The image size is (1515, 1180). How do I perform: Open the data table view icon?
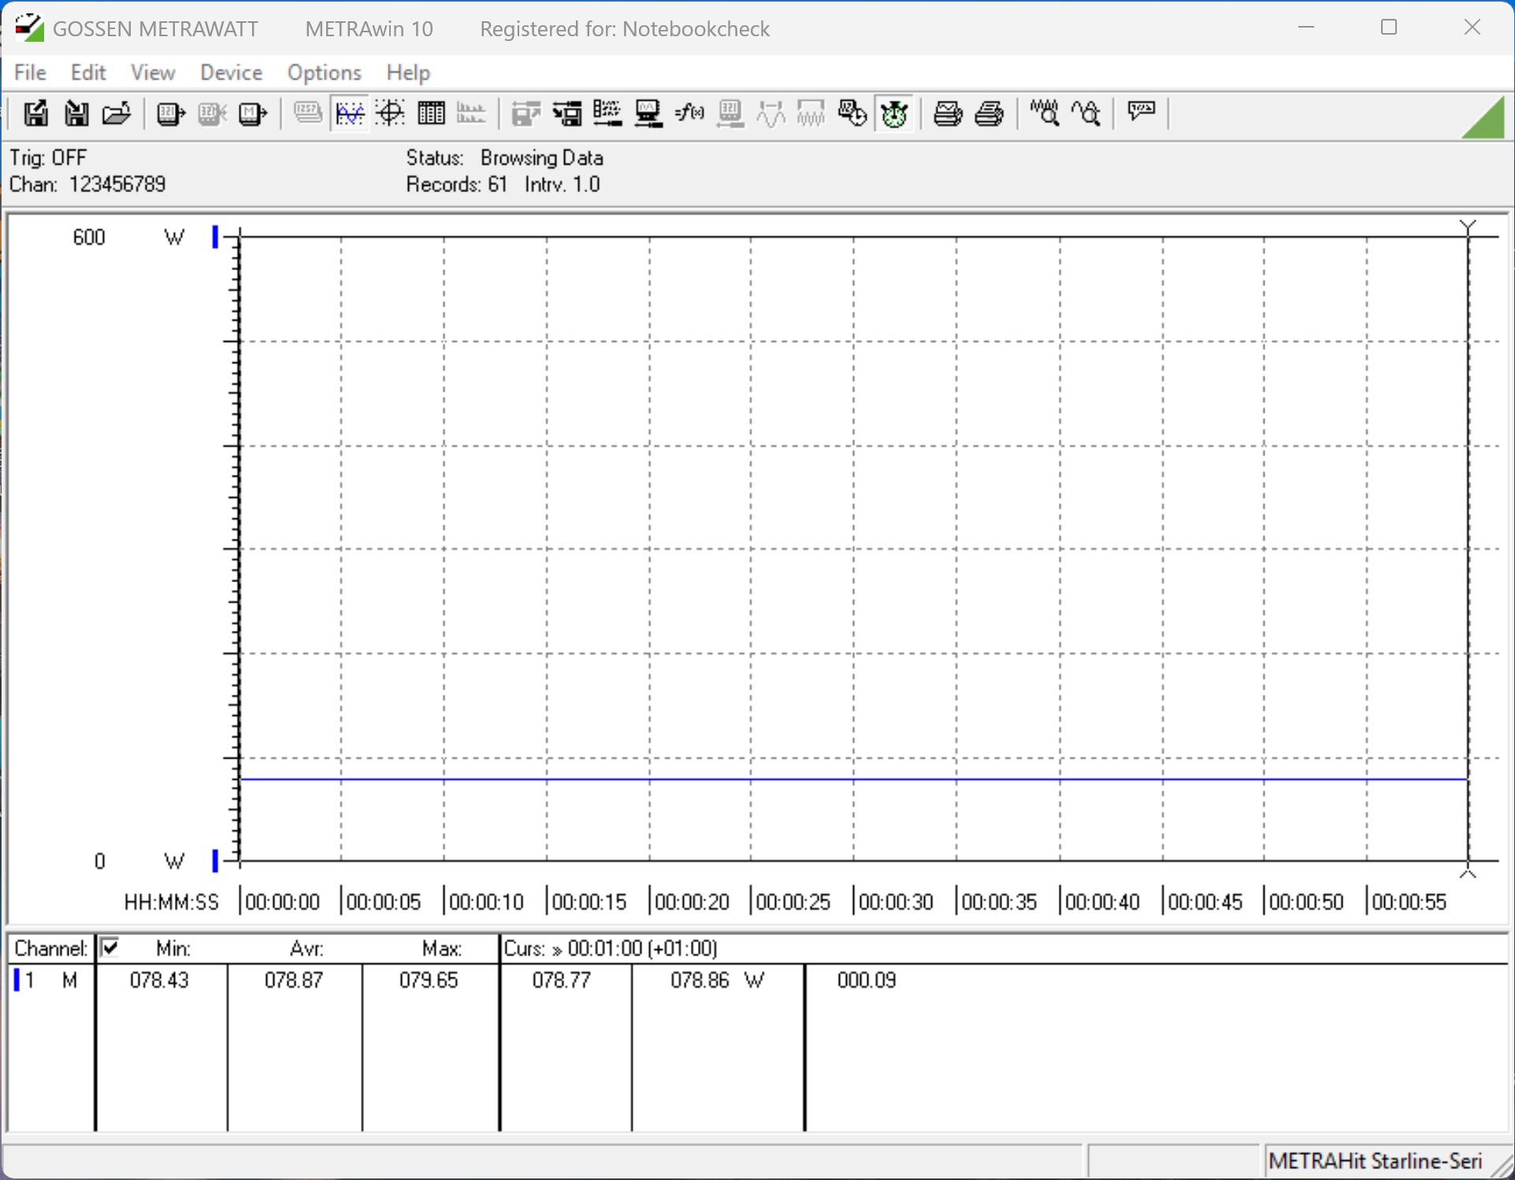tap(431, 114)
